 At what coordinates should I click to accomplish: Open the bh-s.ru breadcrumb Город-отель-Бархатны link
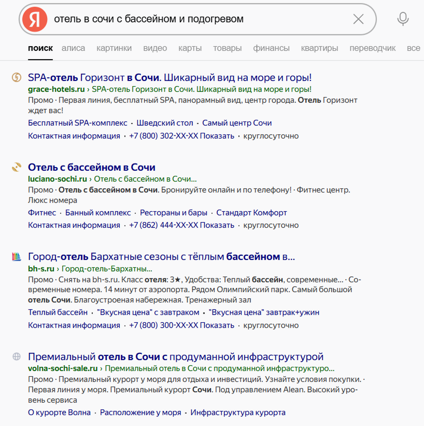click(107, 269)
